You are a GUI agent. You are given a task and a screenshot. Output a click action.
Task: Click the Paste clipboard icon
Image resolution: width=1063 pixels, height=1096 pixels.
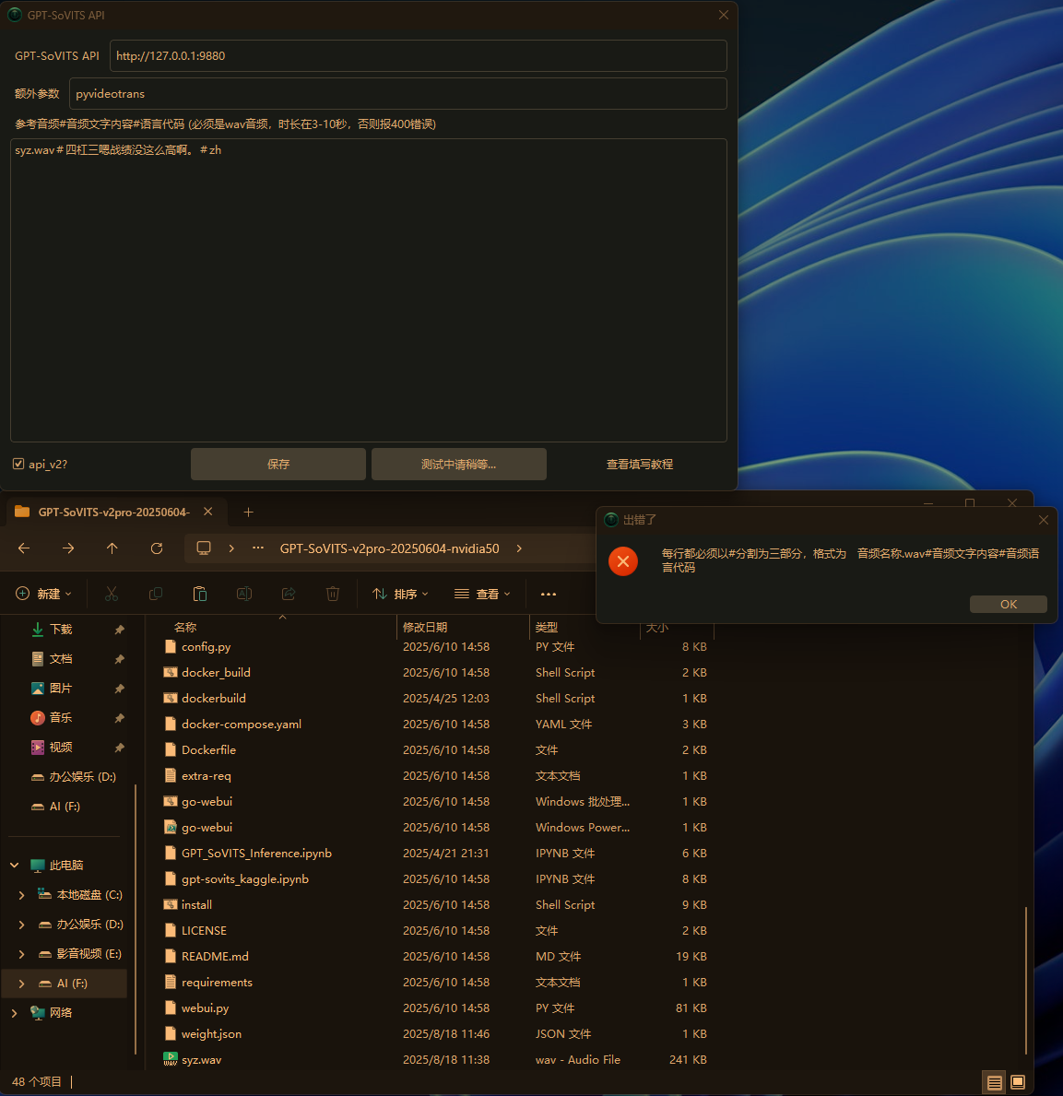point(200,594)
